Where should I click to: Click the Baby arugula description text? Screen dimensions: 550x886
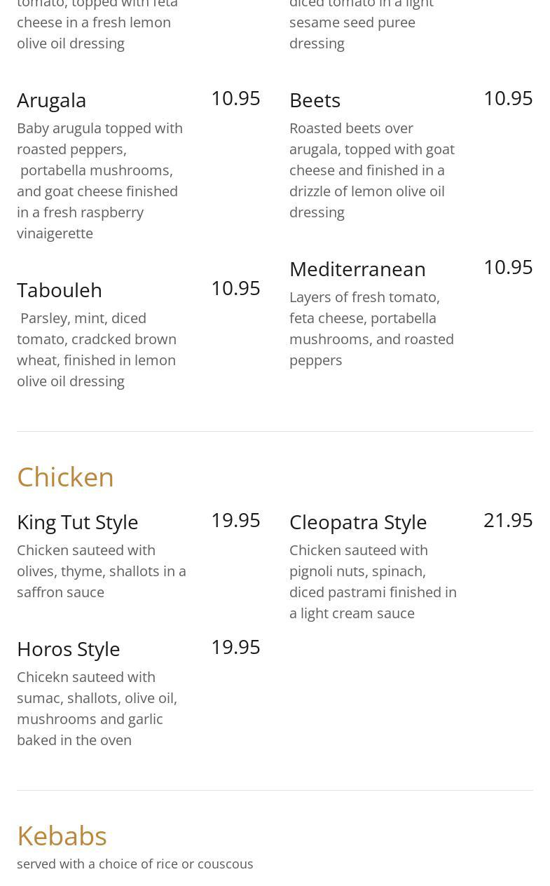pos(100,180)
